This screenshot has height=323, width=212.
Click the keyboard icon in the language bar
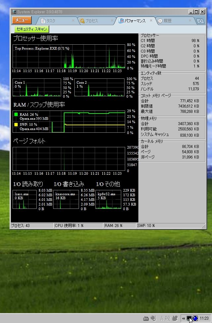coord(146,318)
